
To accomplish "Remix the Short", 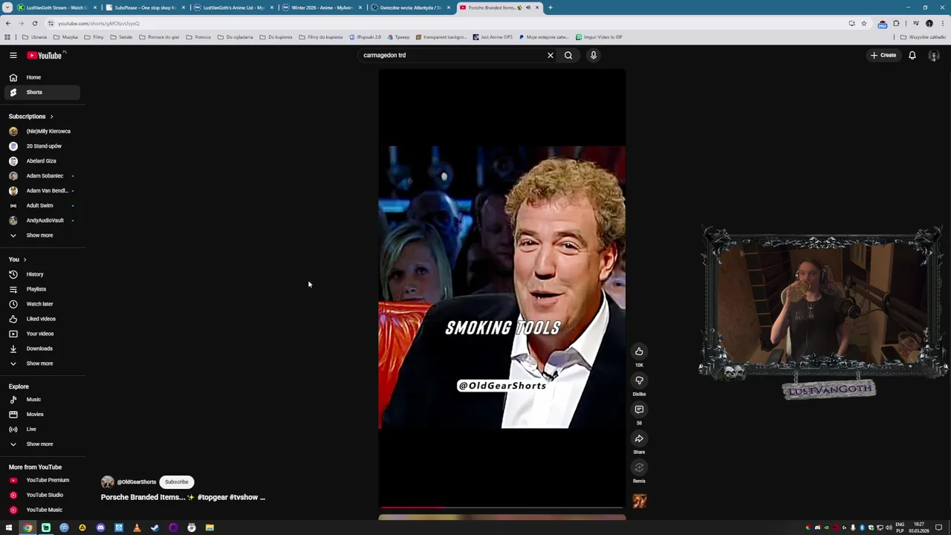I will click(x=639, y=467).
